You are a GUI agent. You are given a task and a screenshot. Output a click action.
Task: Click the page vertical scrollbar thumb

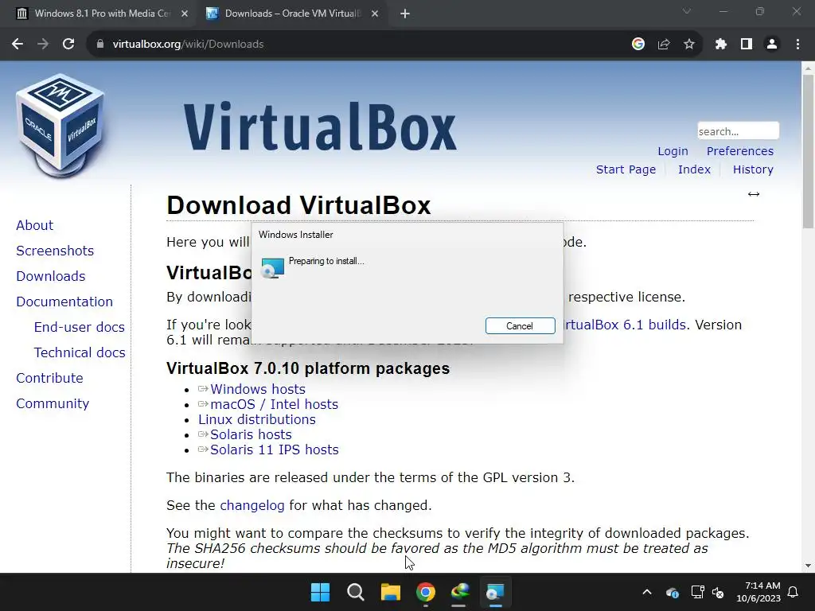[808, 150]
